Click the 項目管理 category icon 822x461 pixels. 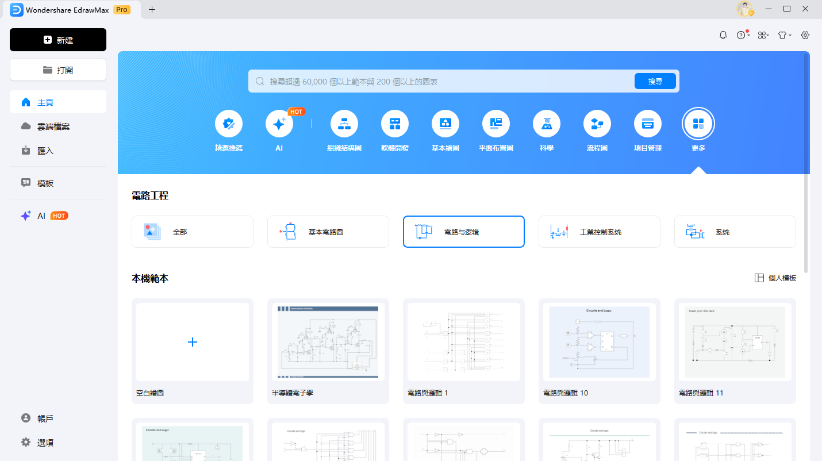coord(648,124)
